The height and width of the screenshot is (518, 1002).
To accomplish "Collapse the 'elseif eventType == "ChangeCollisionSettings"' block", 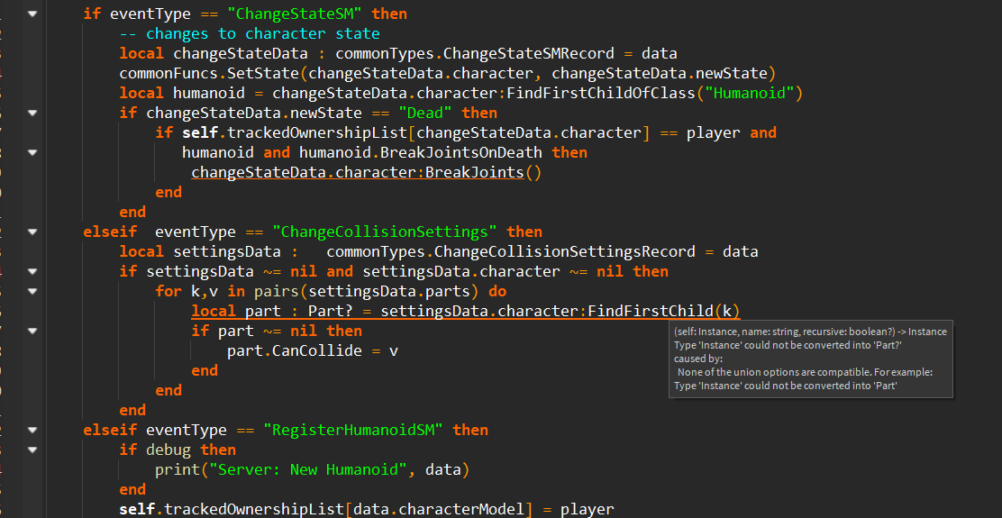I will 32,232.
